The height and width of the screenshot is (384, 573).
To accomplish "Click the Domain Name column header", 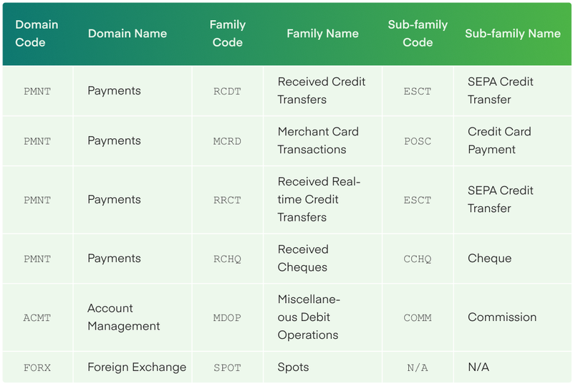I will tap(127, 34).
